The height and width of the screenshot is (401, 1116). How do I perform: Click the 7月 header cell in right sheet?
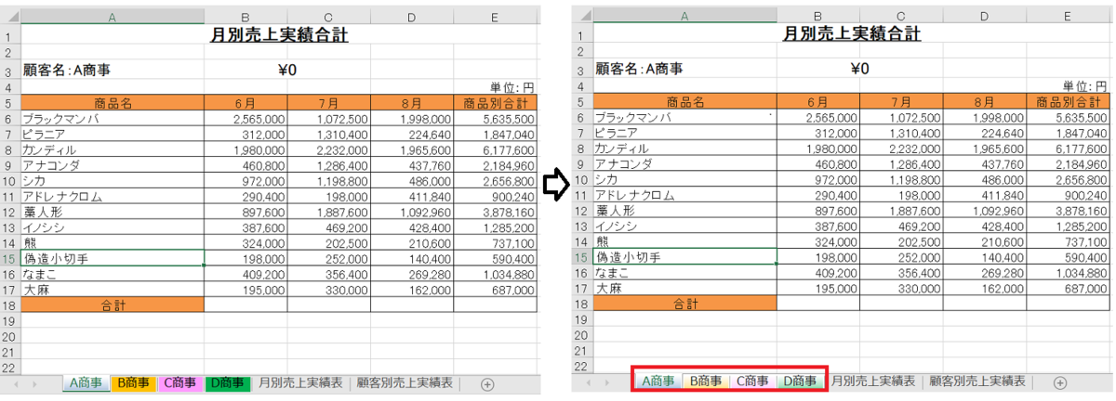click(x=901, y=102)
